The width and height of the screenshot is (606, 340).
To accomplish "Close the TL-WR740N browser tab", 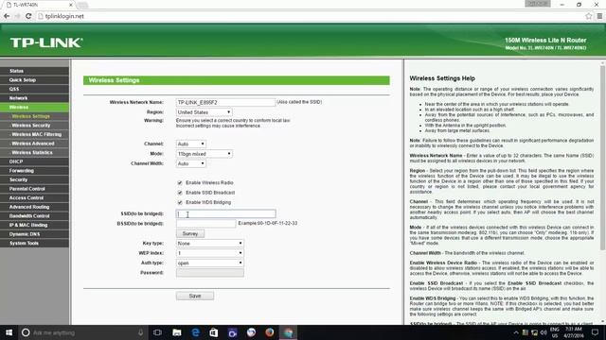I will coord(71,5).
